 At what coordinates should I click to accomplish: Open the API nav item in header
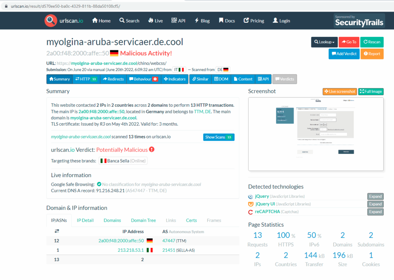pos(179,21)
